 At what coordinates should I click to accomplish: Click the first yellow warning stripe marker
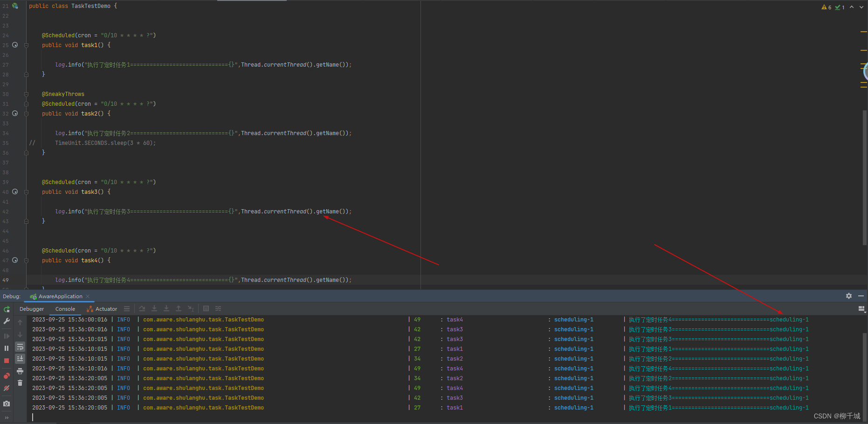(864, 32)
